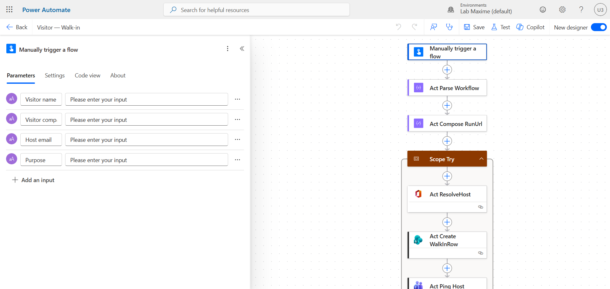The image size is (610, 289).
Task: Insert a step after Manually trigger a flow
Action: coord(447,70)
